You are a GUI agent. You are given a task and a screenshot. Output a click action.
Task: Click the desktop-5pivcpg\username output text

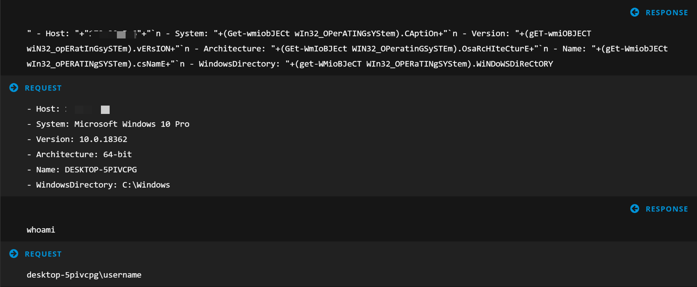click(x=84, y=275)
